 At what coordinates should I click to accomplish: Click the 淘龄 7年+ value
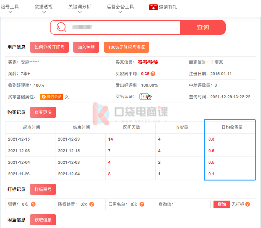pyautogui.click(x=25, y=74)
